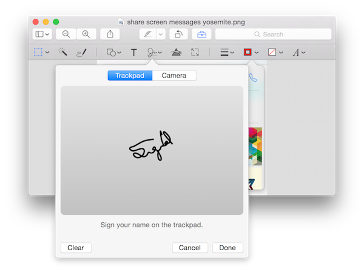
Task: Open the line Shape Style dropdown
Action: pyautogui.click(x=227, y=53)
